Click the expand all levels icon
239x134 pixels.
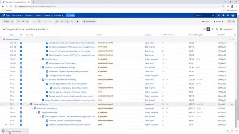tap(18, 22)
